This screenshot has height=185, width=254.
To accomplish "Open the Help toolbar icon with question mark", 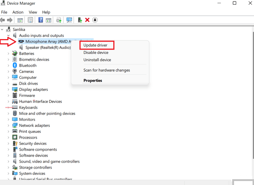I will 41,20.
